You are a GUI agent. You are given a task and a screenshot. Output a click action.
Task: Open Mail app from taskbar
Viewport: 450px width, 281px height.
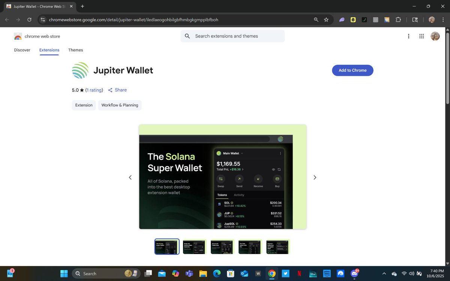click(x=162, y=274)
